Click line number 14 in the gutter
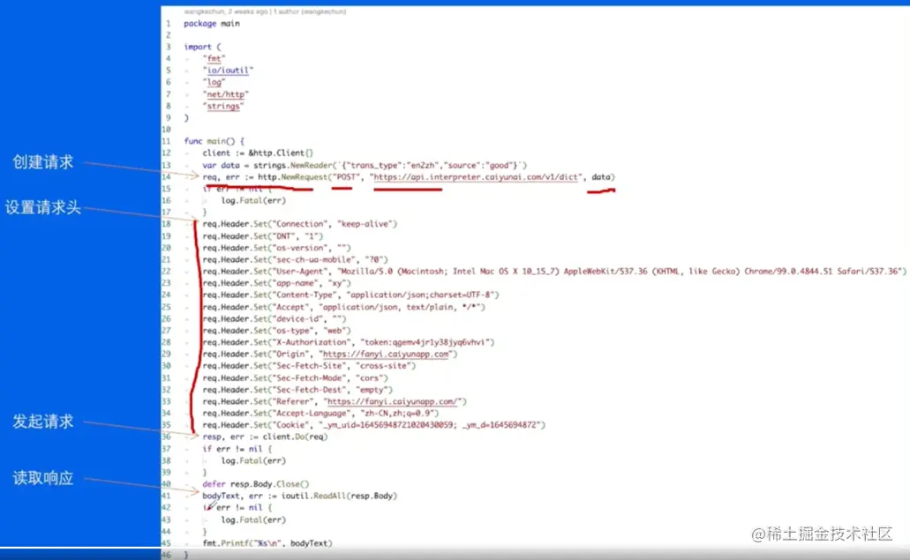Viewport: 910px width, 560px height. [167, 176]
